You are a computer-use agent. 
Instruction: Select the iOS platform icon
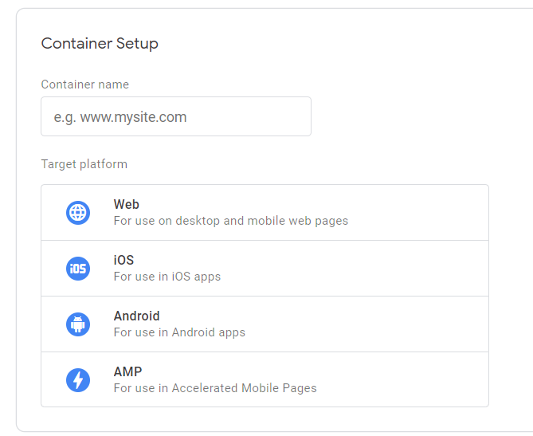click(78, 269)
